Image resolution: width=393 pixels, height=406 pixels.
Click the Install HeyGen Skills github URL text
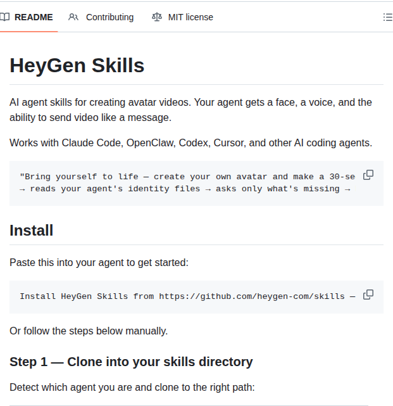click(187, 296)
